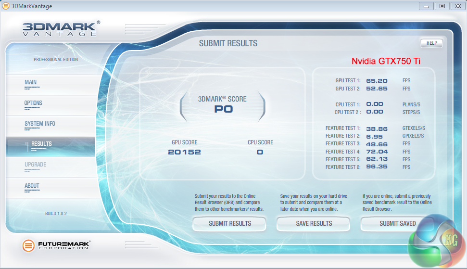The width and height of the screenshot is (467, 269).
Task: Click the Save Results button
Action: pos(313,223)
